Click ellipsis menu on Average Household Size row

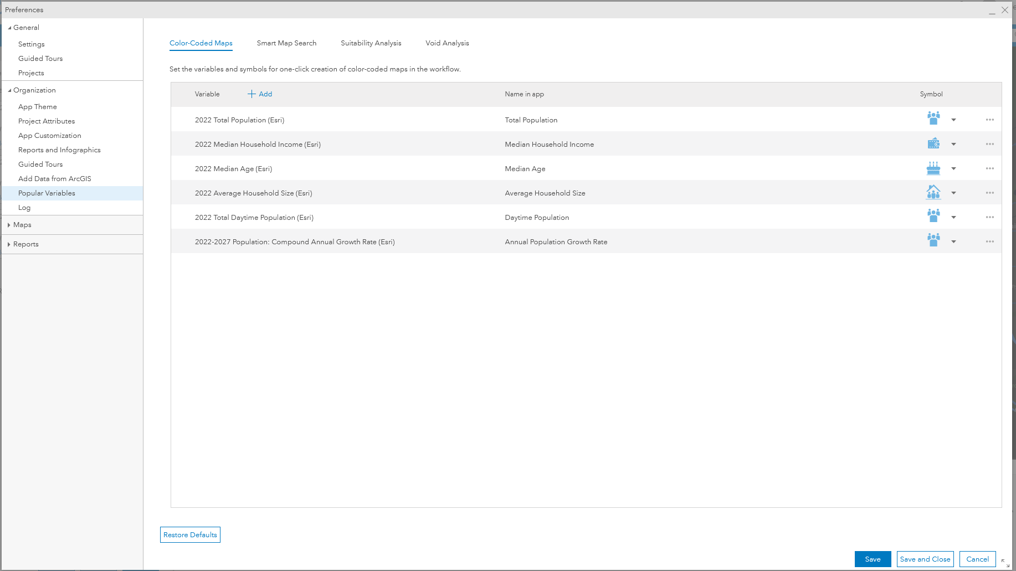pos(990,192)
